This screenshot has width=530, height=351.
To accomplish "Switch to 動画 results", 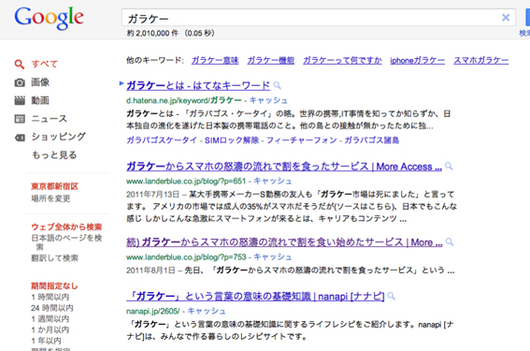I will 40,100.
